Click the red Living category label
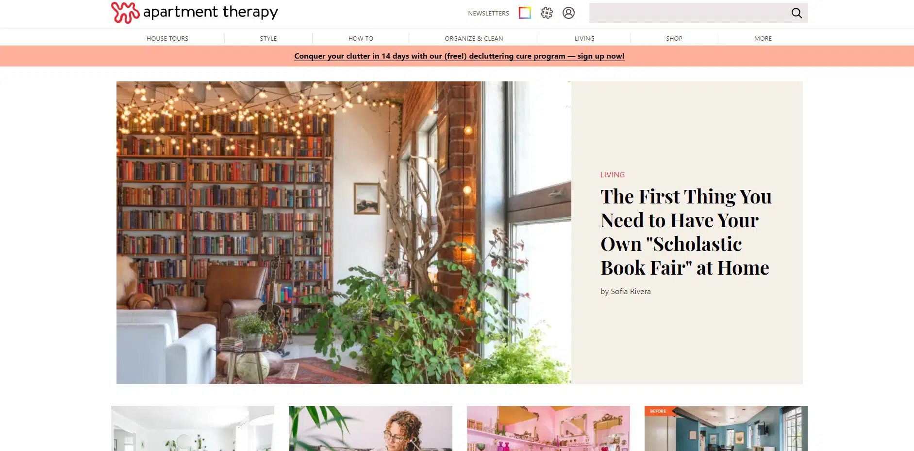 click(613, 174)
